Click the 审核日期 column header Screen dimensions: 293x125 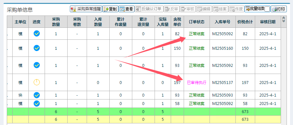[x=268, y=22]
